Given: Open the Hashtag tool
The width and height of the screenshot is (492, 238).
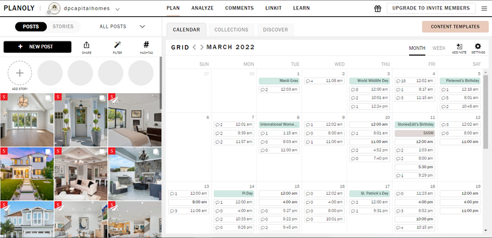Looking at the screenshot, I should (146, 44).
